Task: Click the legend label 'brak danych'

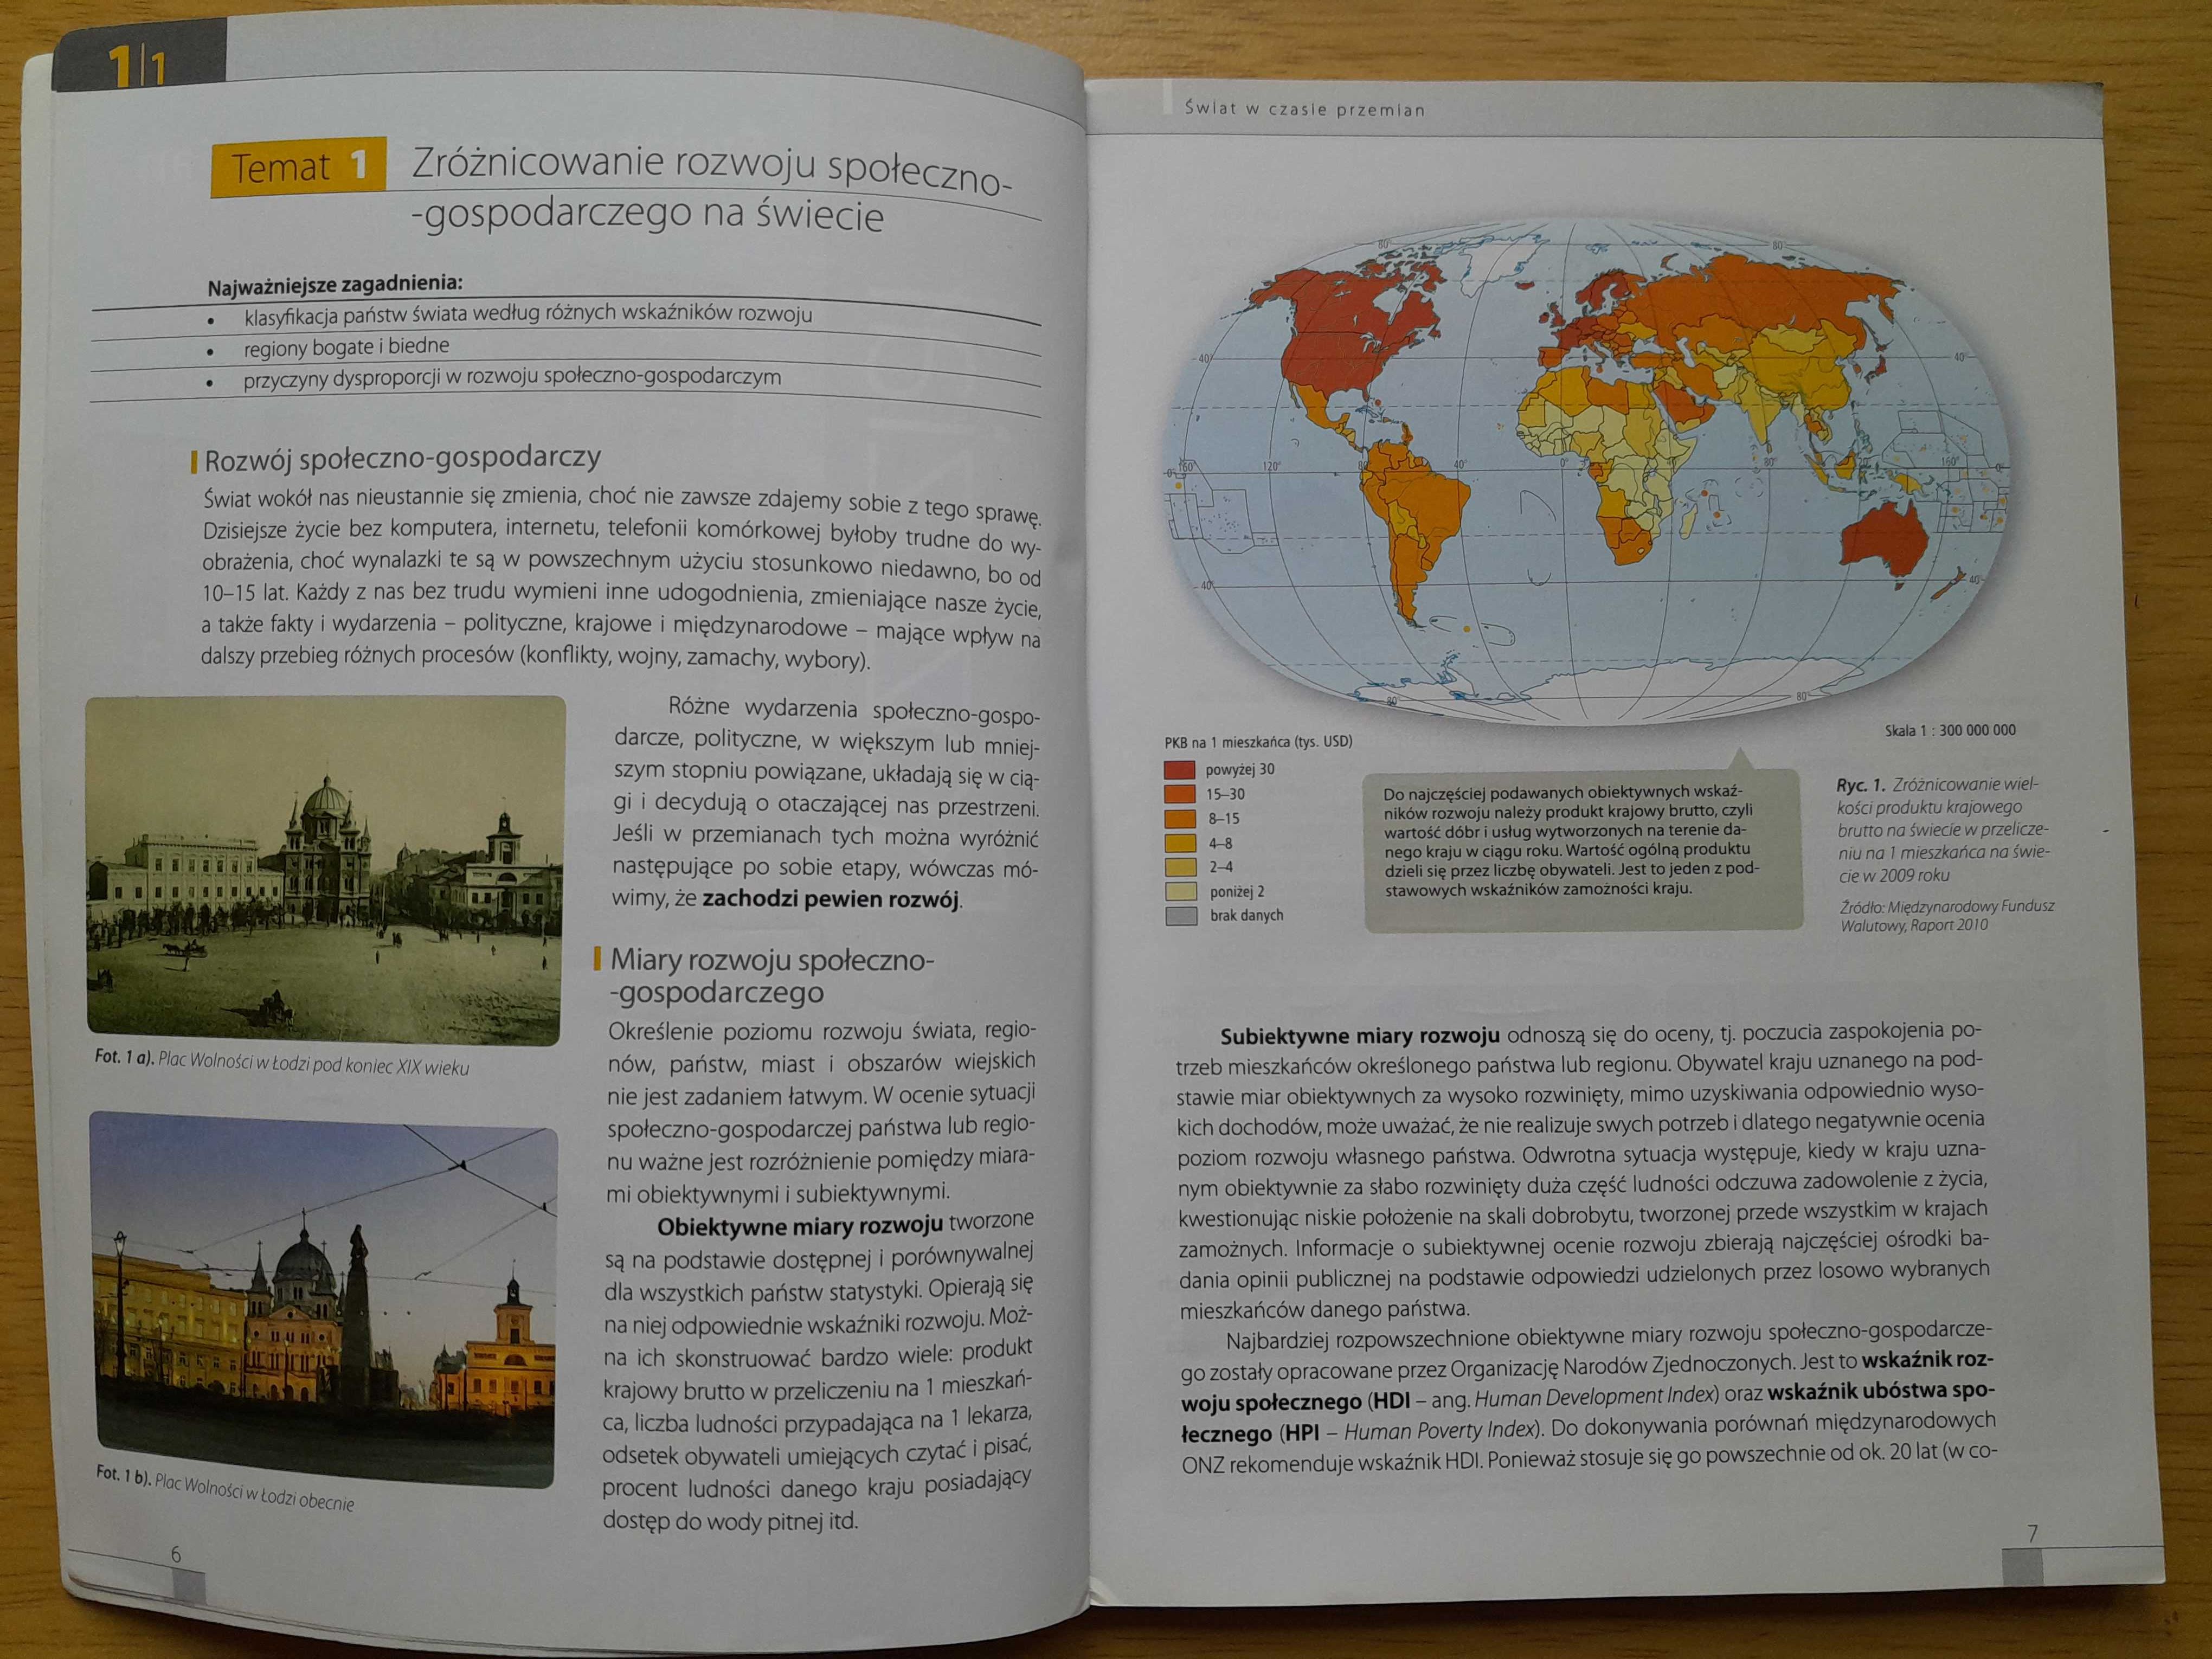Action: 1246,915
